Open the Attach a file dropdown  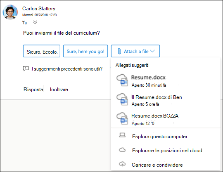(x=135, y=51)
